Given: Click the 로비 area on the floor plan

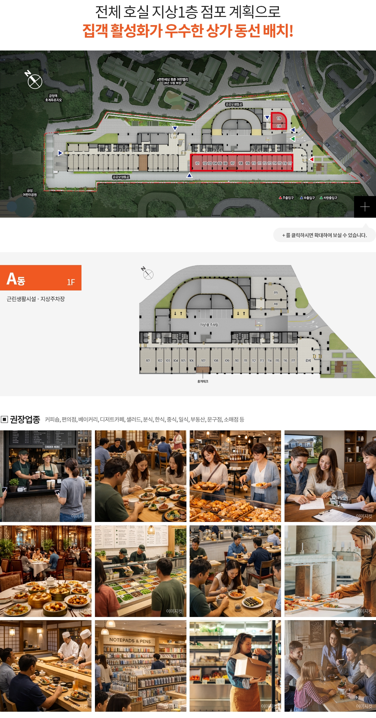Looking at the screenshot, I should point(308,360).
